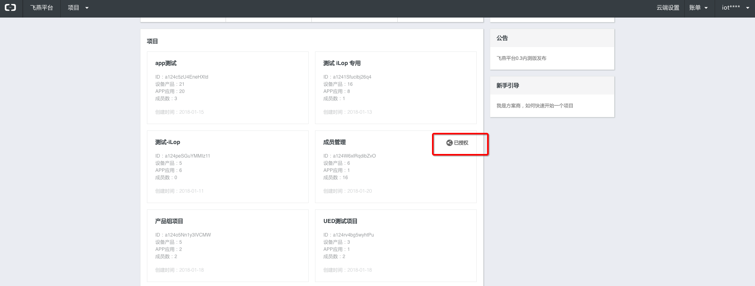Open 云端设置 in the top bar
The width and height of the screenshot is (755, 286).
[668, 8]
